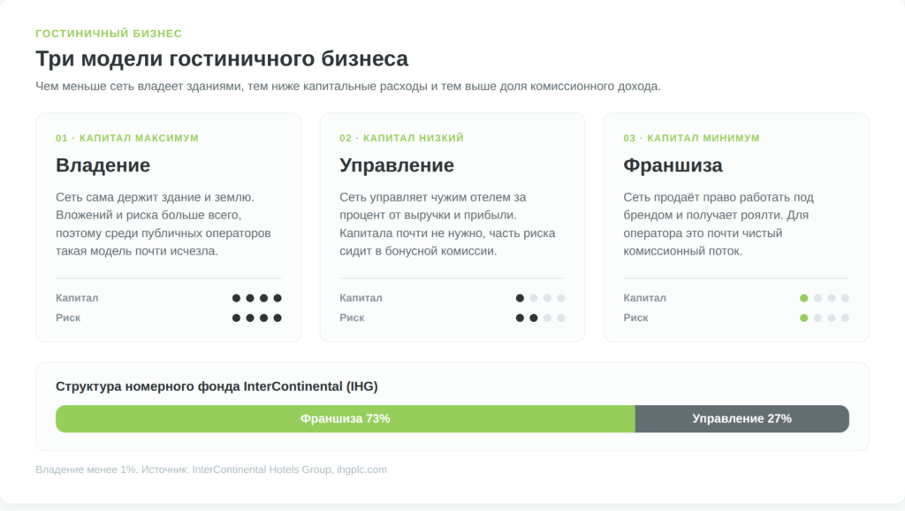Click description 'Сеть продаёт право работать'
The image size is (905, 511).
click(x=719, y=224)
